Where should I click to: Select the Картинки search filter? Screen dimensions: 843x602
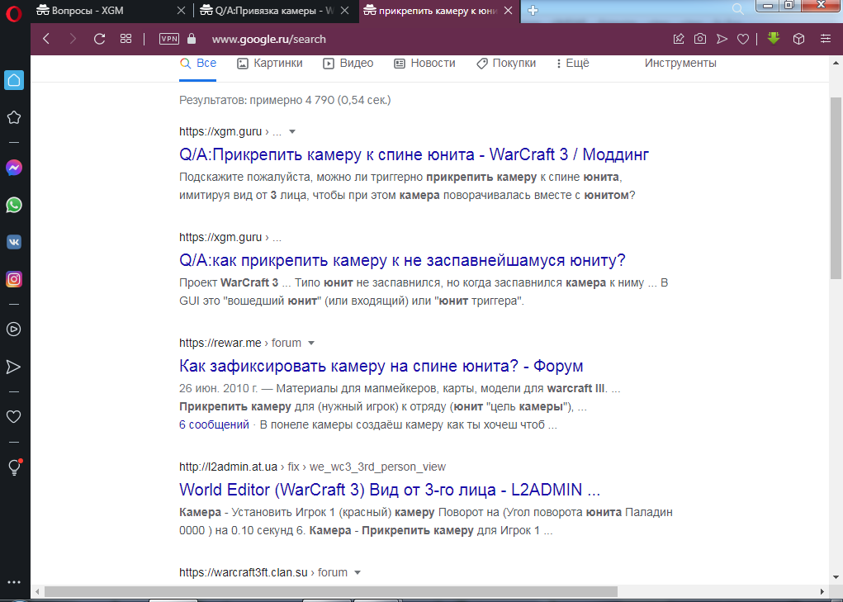tap(270, 64)
